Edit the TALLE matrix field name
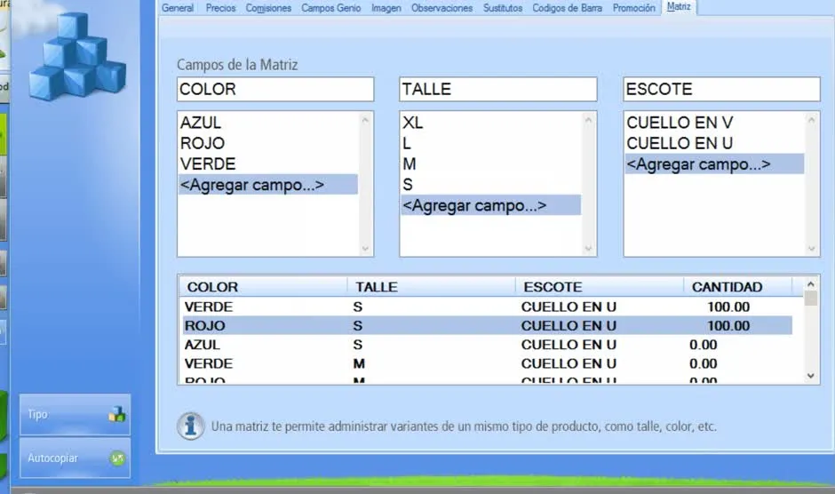The image size is (835, 494). pos(498,89)
